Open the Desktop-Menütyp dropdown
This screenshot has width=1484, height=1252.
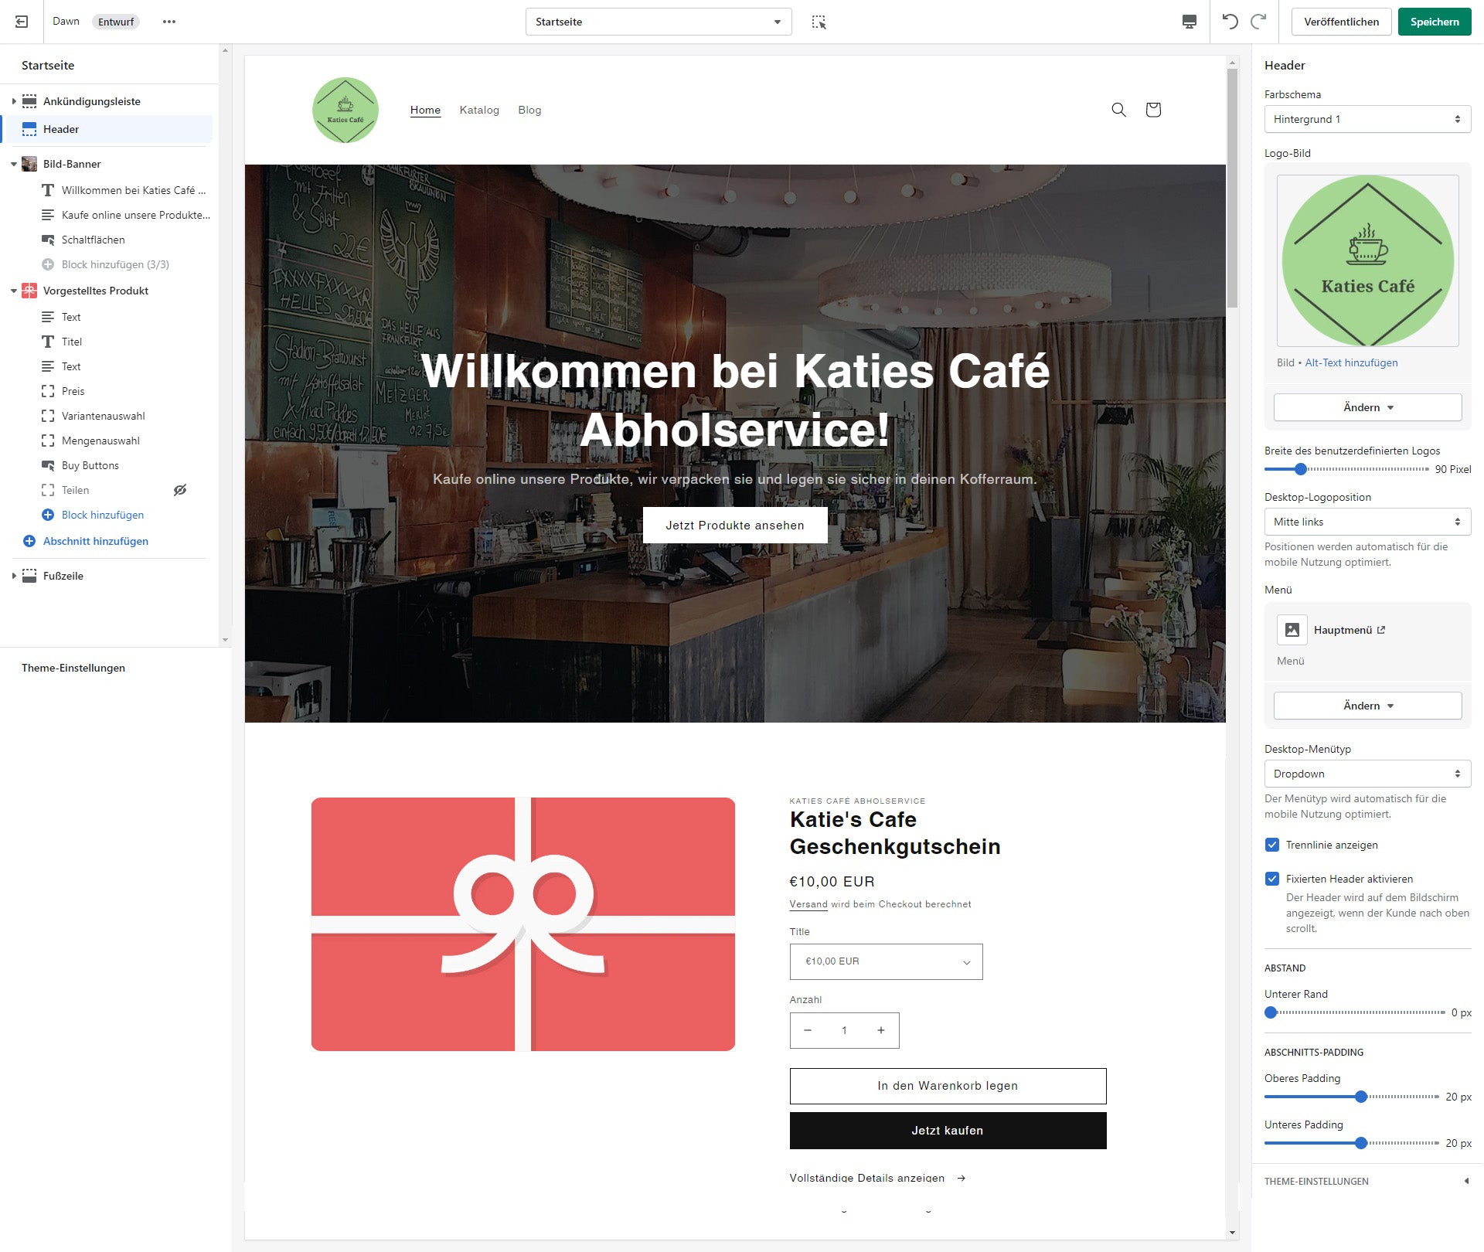(x=1366, y=774)
